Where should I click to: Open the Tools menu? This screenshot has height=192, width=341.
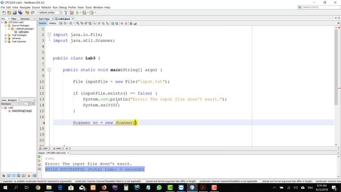point(88,7)
